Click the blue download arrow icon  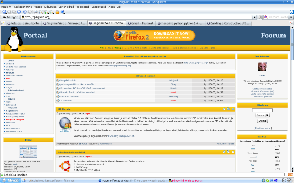tap(62, 12)
